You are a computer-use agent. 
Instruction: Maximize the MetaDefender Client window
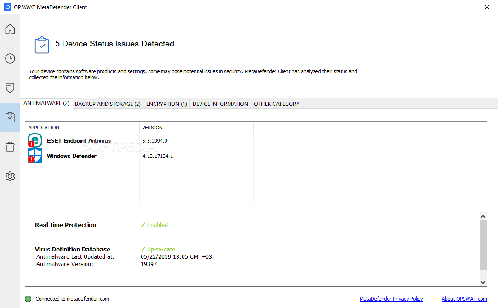click(466, 7)
